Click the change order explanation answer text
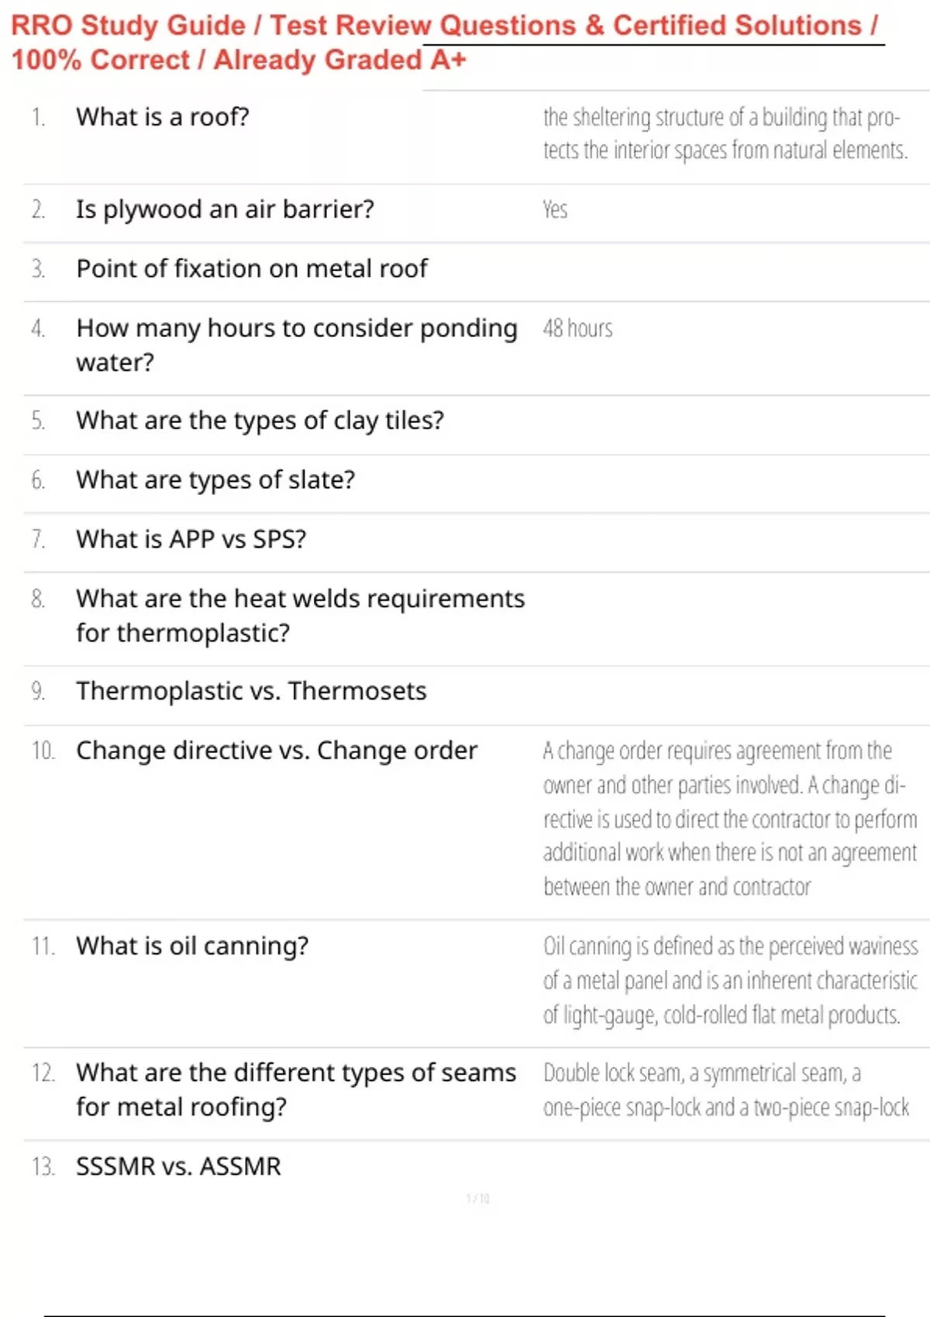This screenshot has height=1317, width=930. pos(730,818)
